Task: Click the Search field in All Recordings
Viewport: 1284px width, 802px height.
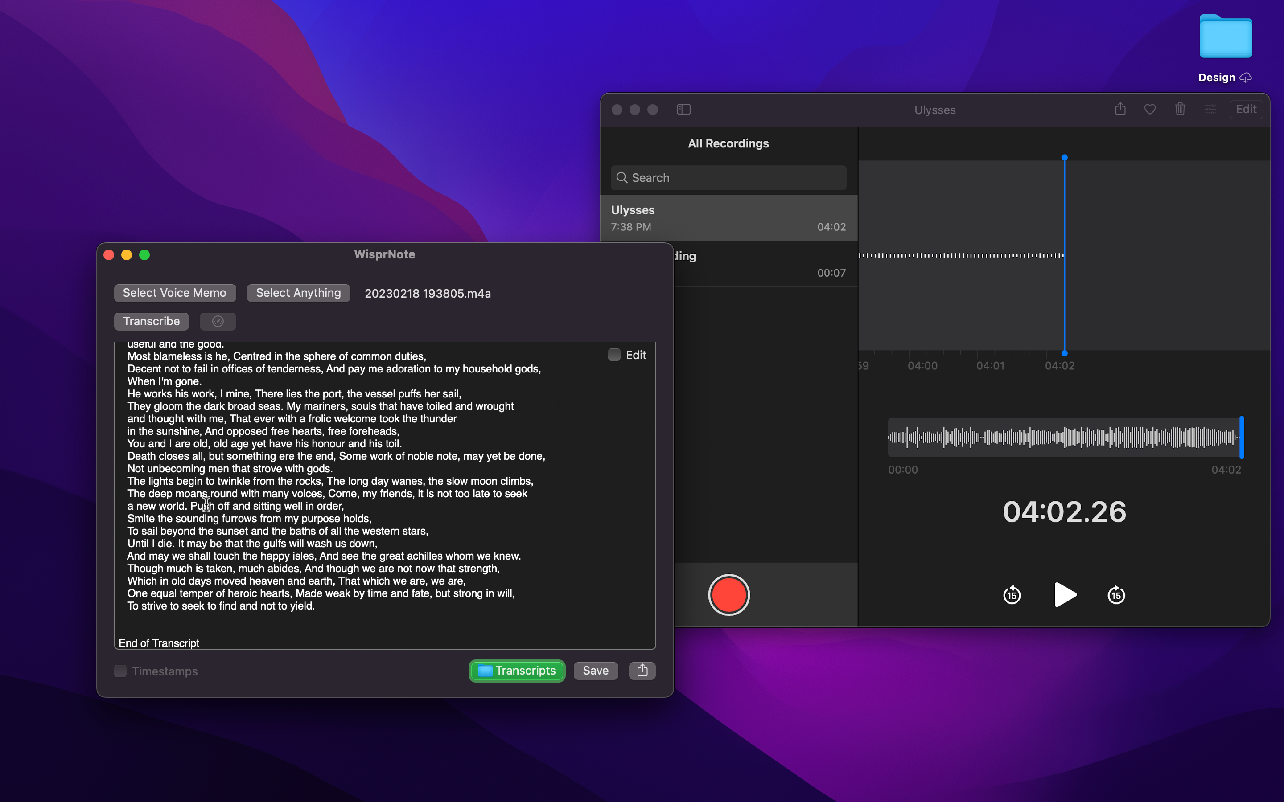Action: tap(728, 178)
